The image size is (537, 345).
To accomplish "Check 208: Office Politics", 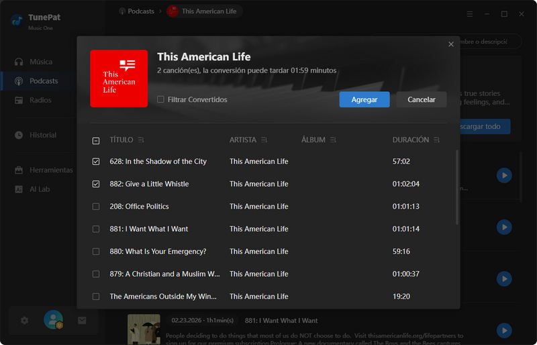I will (x=96, y=207).
